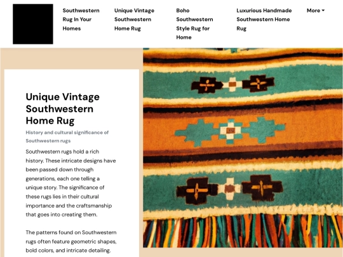The width and height of the screenshot is (343, 257).
Task: Click the colorful fringe at rug bottom
Action: 243,230
